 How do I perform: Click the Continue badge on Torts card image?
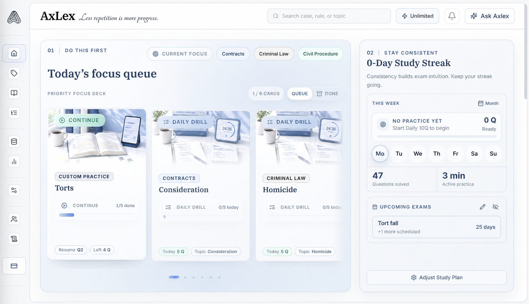[79, 120]
